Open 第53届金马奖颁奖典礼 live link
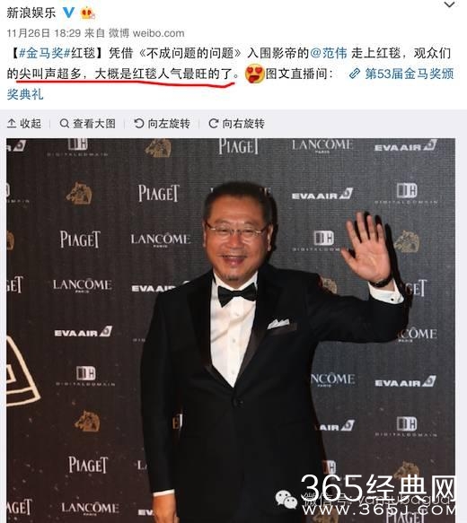 (230, 84)
